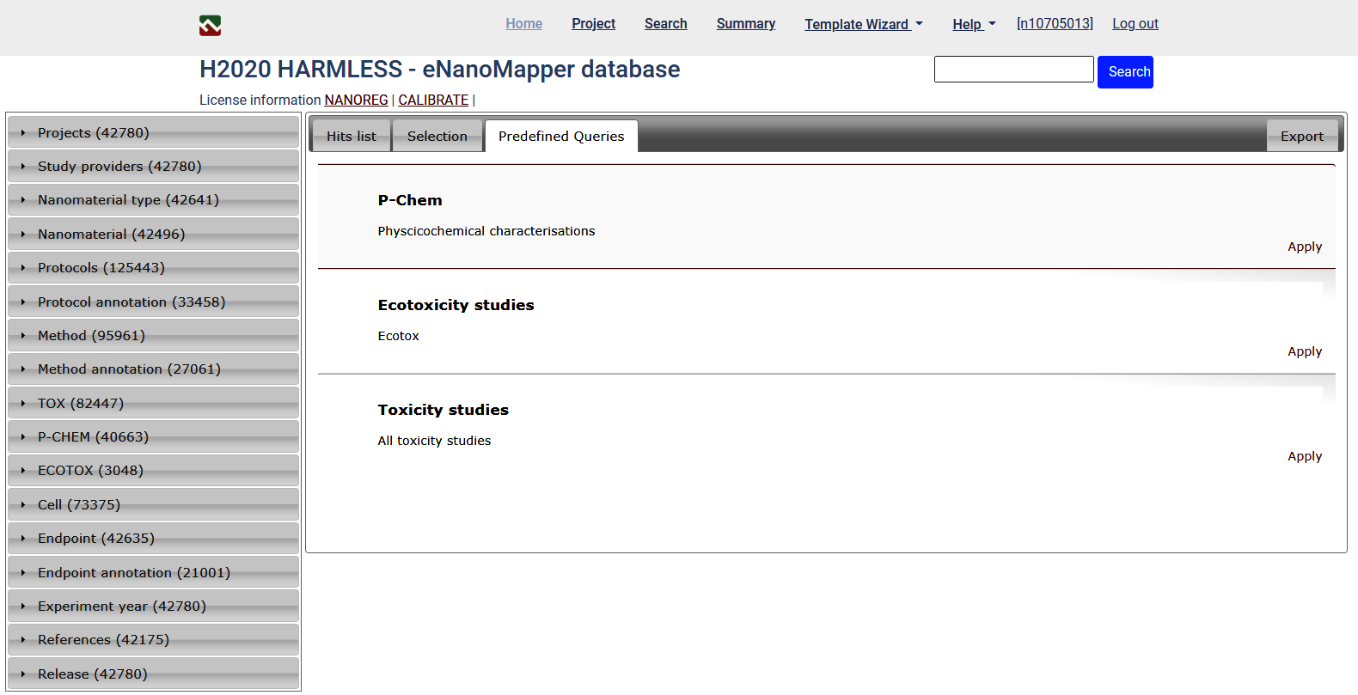1358x695 pixels.
Task: Click the Ecotoxicity studies heading
Action: (456, 305)
